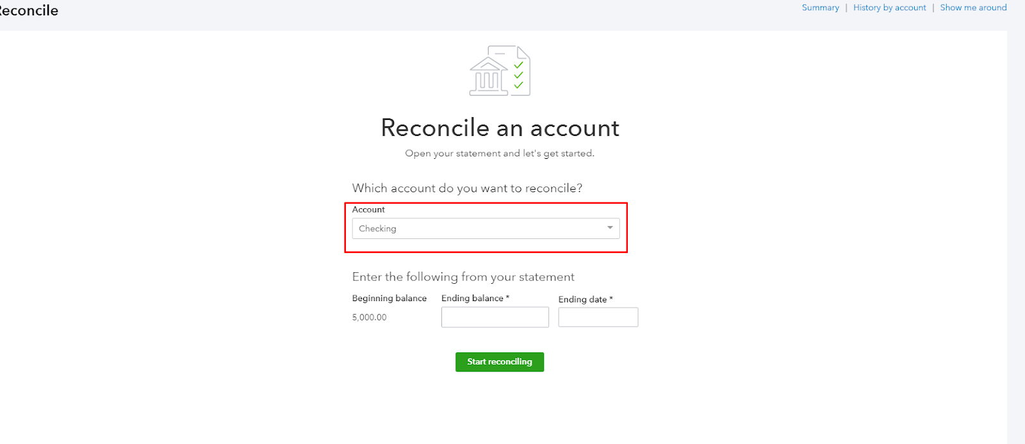The height and width of the screenshot is (444, 1025).
Task: Focus the Ending balance input field
Action: pos(495,317)
